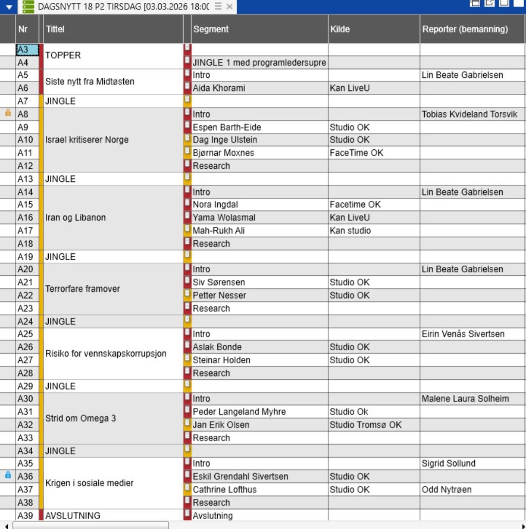Select row number A24
Image resolution: width=526 pixels, height=529 pixels.
tap(27, 321)
